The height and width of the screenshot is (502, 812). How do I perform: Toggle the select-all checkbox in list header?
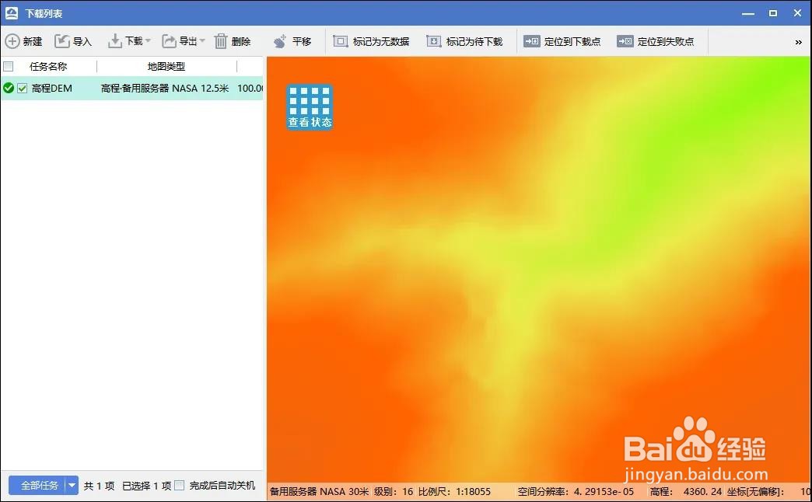(9, 66)
